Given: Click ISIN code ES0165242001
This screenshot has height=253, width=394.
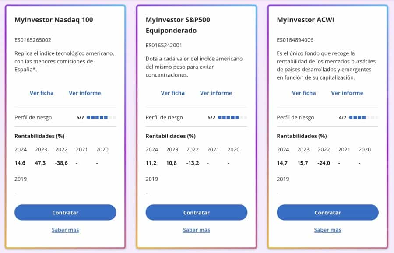Looking at the screenshot, I should [164, 45].
